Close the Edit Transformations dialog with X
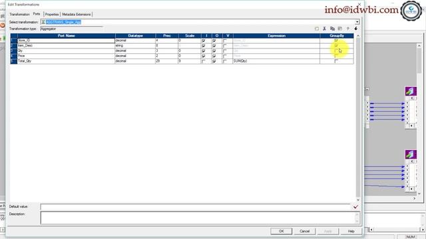The height and width of the screenshot is (239, 426). (x=359, y=5)
